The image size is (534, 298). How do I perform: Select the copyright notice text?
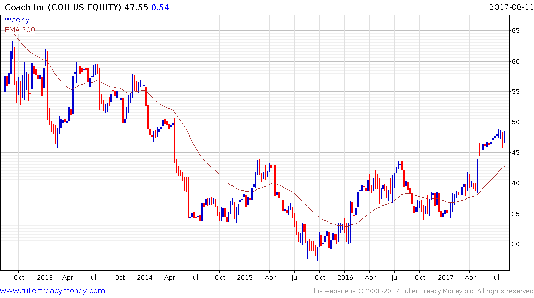422,291
